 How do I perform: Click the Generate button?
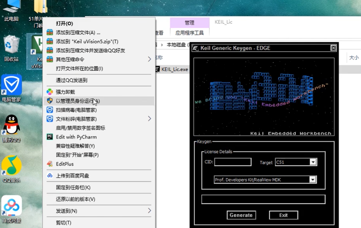[x=241, y=215]
